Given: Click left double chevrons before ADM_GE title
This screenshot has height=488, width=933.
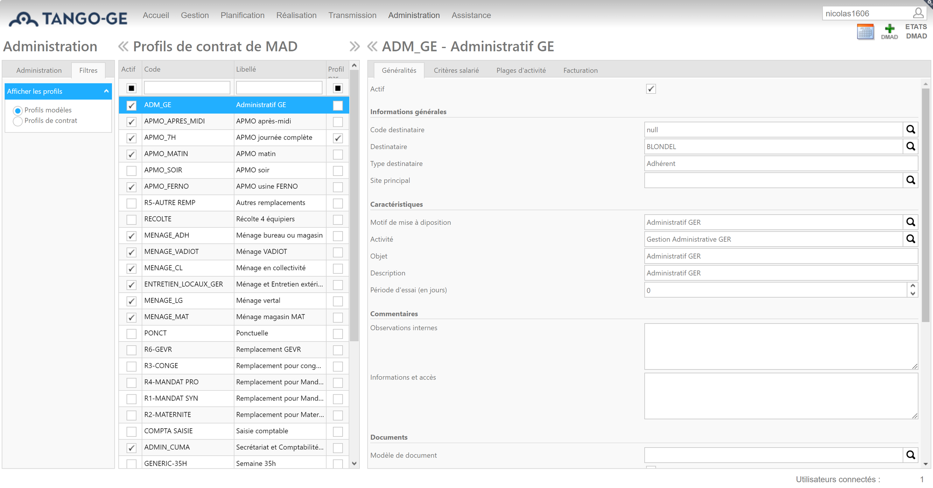Looking at the screenshot, I should pyautogui.click(x=372, y=47).
